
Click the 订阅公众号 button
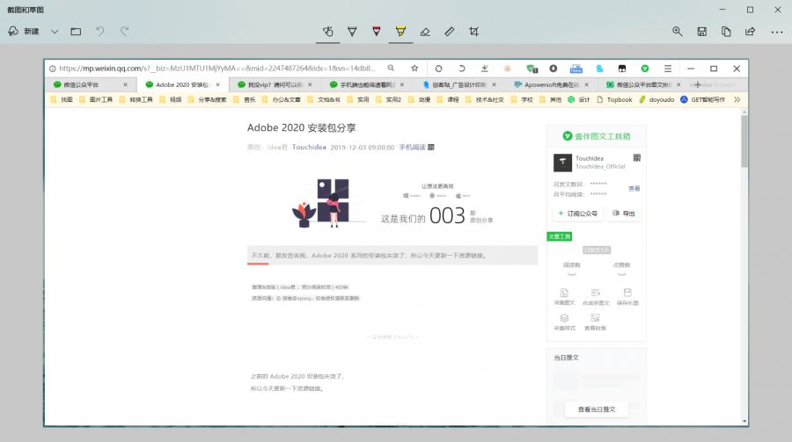click(x=578, y=214)
